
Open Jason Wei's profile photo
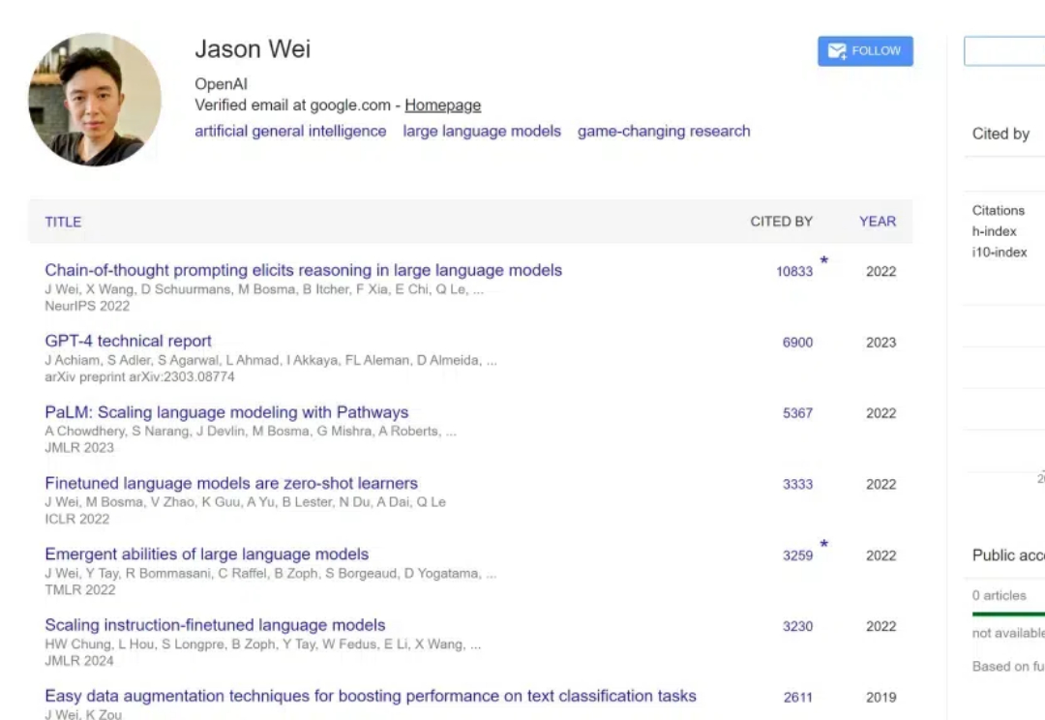tap(95, 100)
